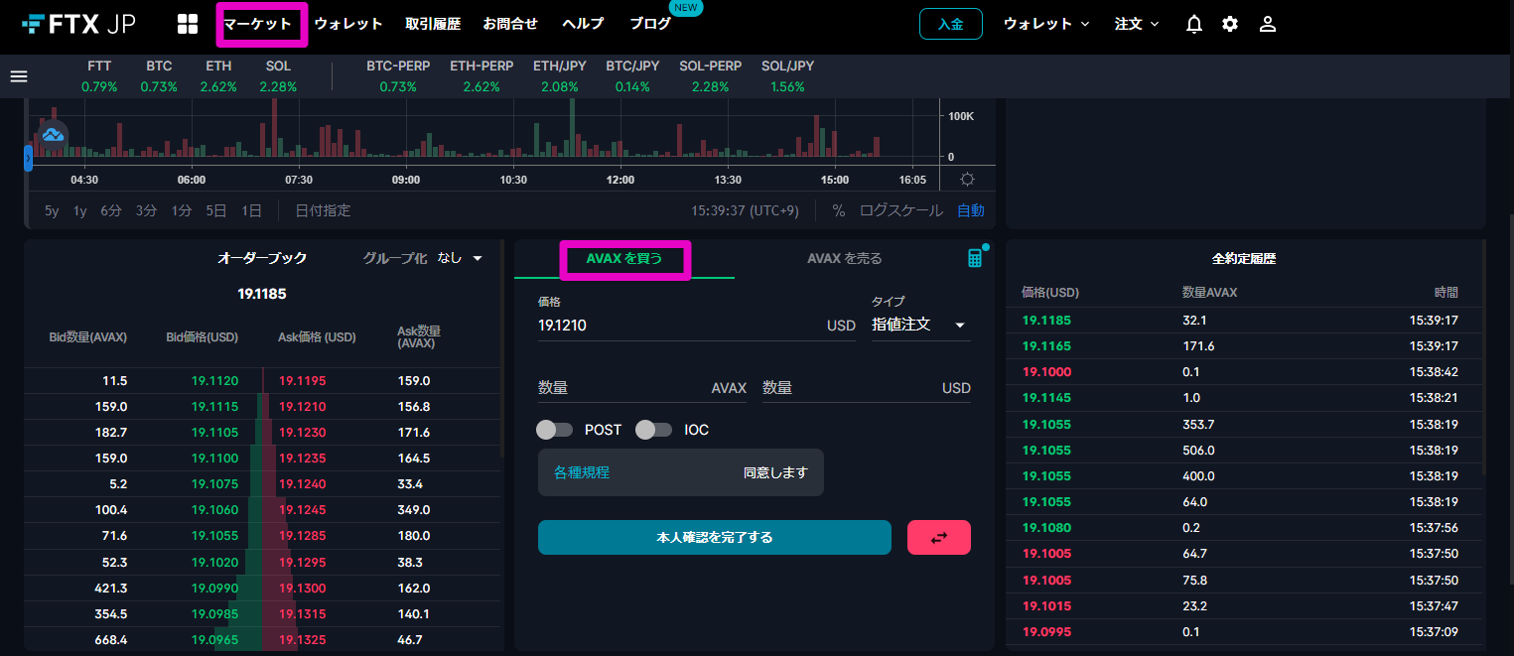Select the 1分 chart range
1514x656 pixels.
(182, 210)
